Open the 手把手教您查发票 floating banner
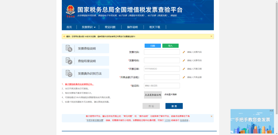Viewport: 278px width, 135px height. point(252,121)
